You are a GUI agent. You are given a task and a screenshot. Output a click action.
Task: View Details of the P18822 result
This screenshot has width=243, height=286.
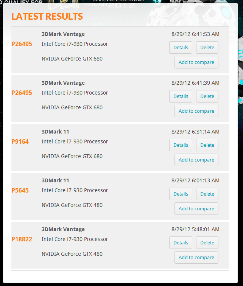coord(181,242)
